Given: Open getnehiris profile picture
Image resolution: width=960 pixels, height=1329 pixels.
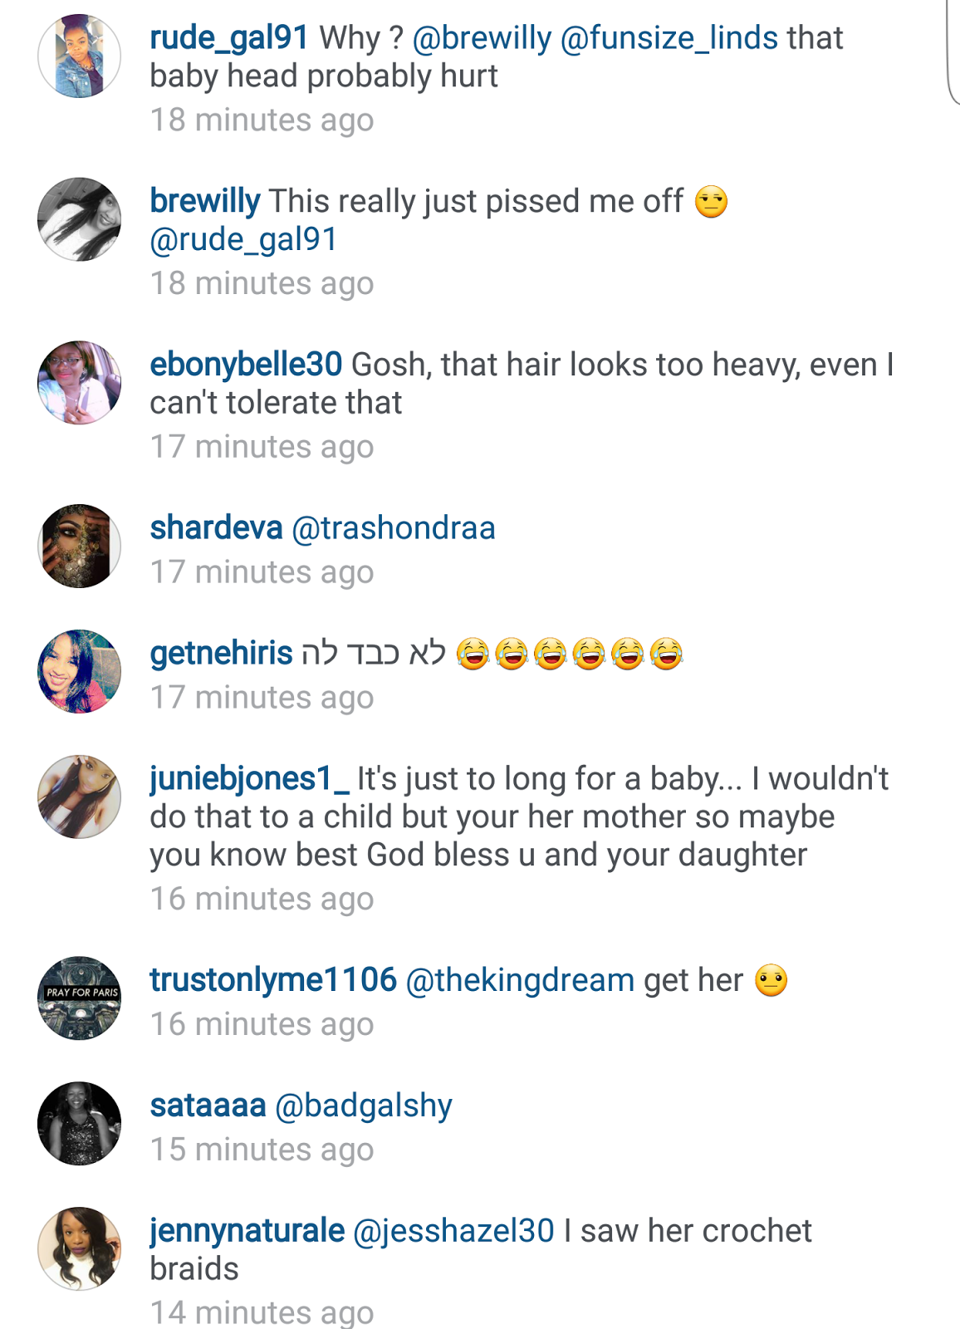Looking at the screenshot, I should point(79,672).
